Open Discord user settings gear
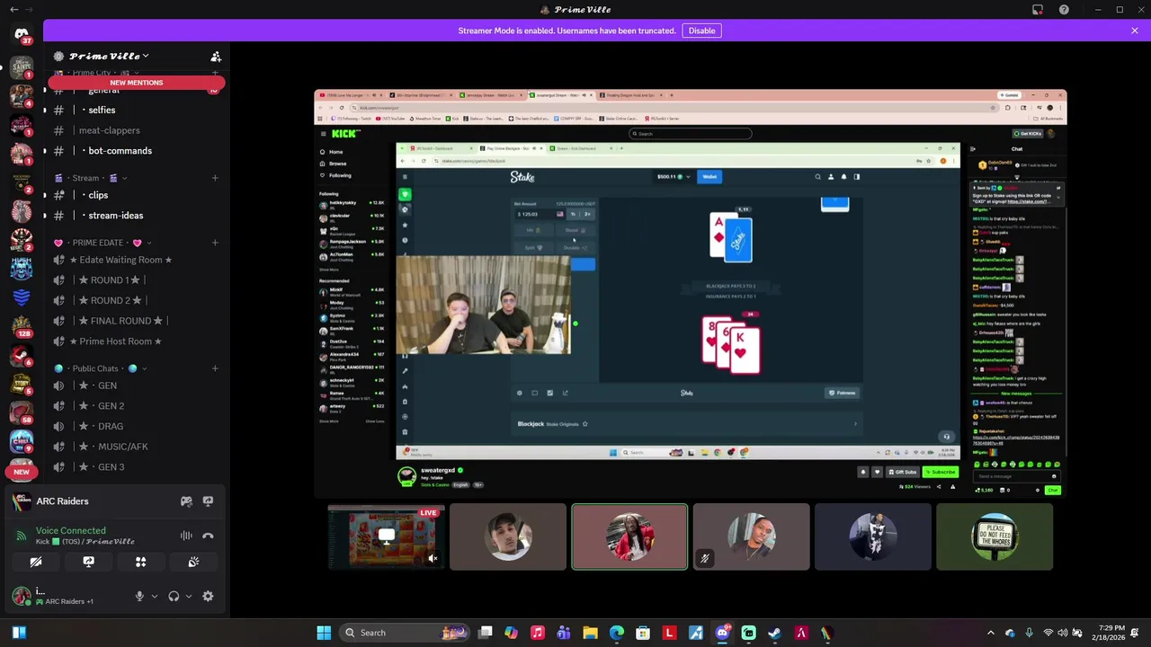The width and height of the screenshot is (1151, 647). (208, 596)
